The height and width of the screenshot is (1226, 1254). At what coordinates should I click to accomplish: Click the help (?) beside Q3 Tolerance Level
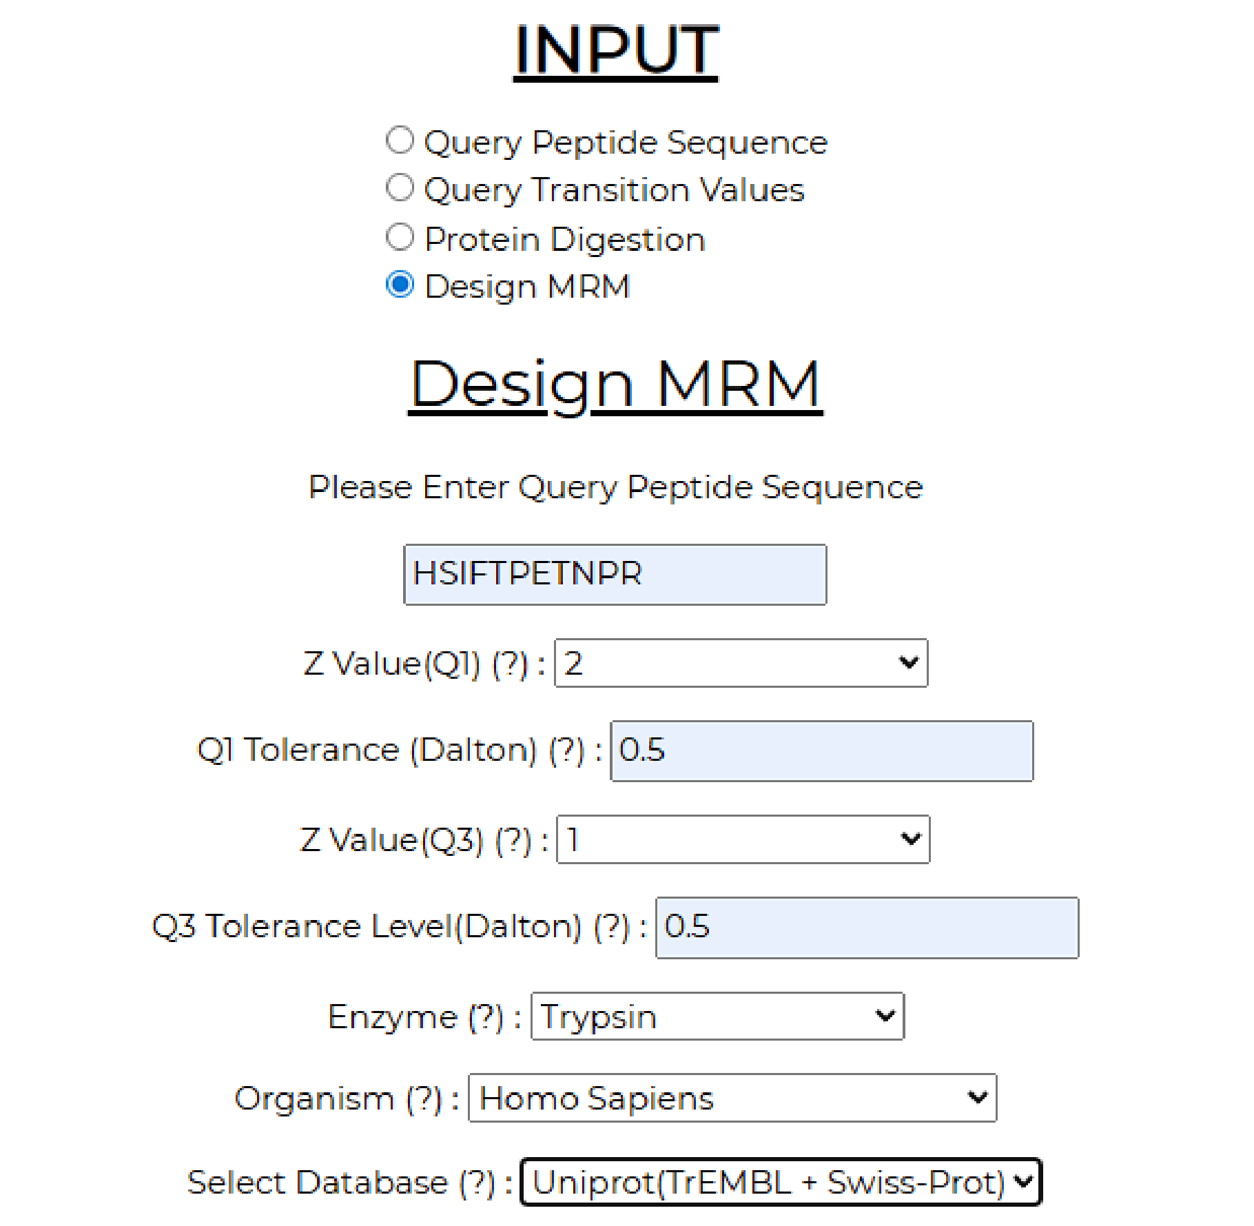pyautogui.click(x=612, y=928)
